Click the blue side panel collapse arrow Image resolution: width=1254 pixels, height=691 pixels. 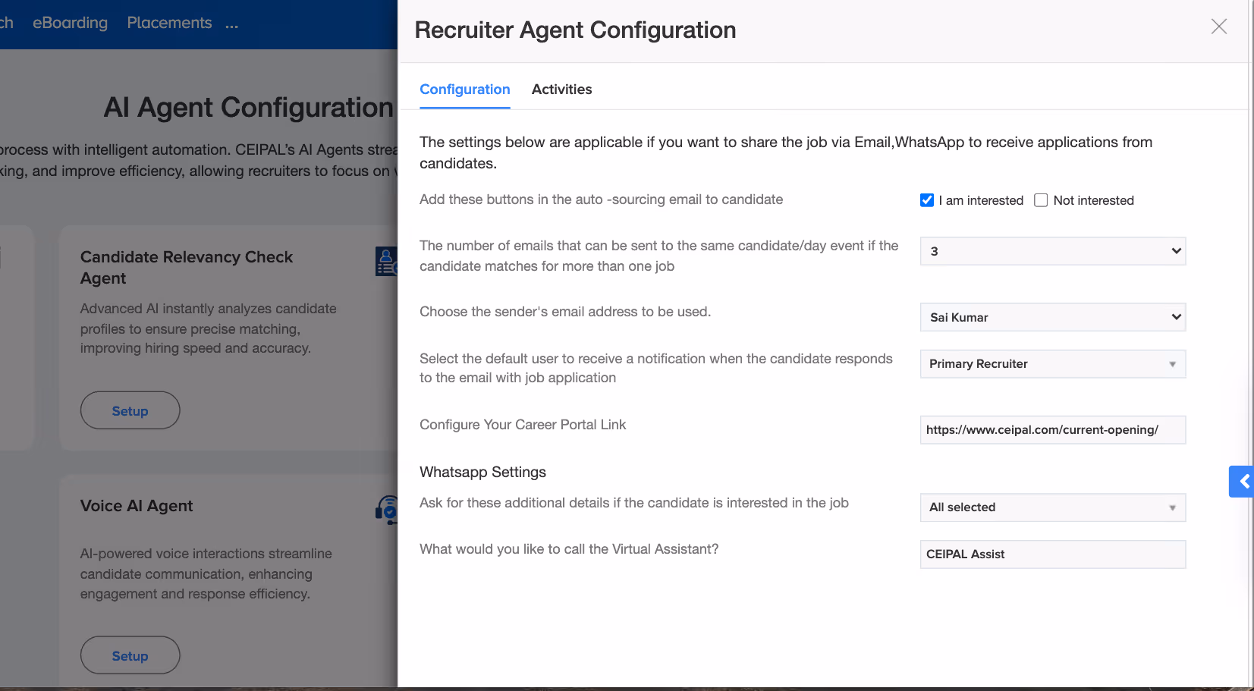click(1242, 482)
